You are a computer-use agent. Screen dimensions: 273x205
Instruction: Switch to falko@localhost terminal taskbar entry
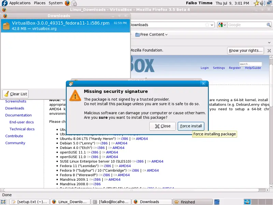111,202
